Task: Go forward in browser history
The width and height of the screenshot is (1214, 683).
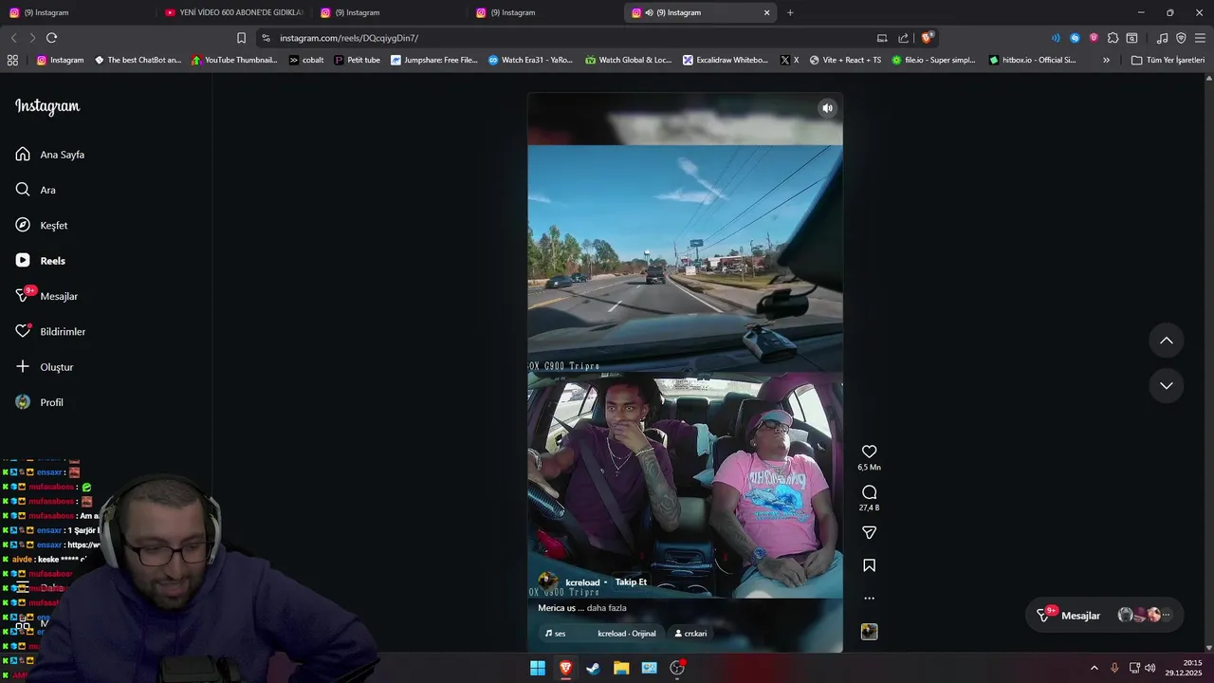Action: click(x=32, y=38)
